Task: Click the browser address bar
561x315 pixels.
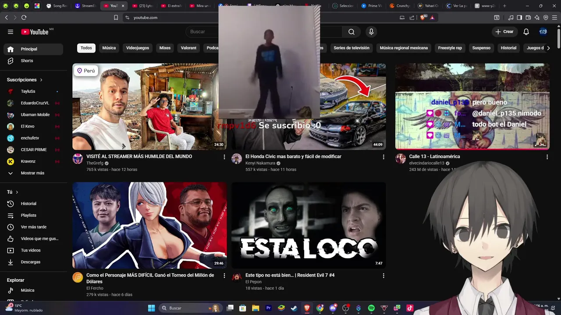Action: pyautogui.click(x=263, y=17)
